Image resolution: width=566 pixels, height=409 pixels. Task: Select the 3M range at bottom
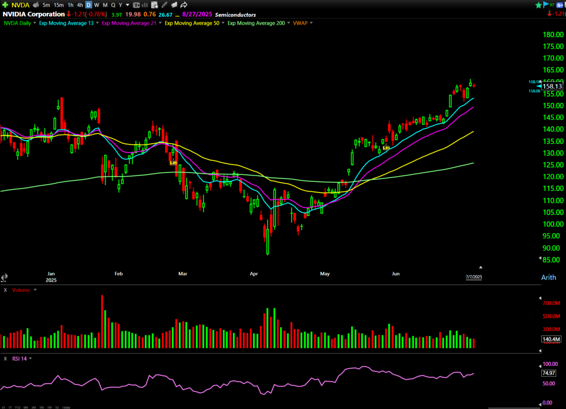(x=34, y=407)
